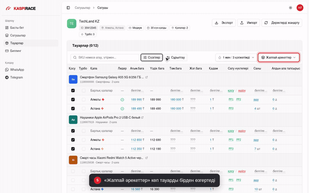Navigate to Сатушылар in the breadcrumb

pyautogui.click(x=82, y=8)
